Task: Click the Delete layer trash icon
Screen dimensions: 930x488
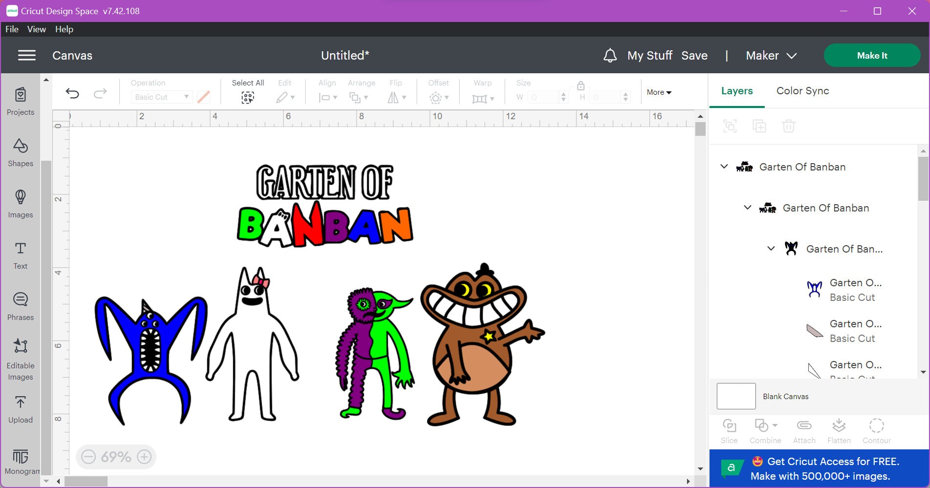Action: click(789, 127)
